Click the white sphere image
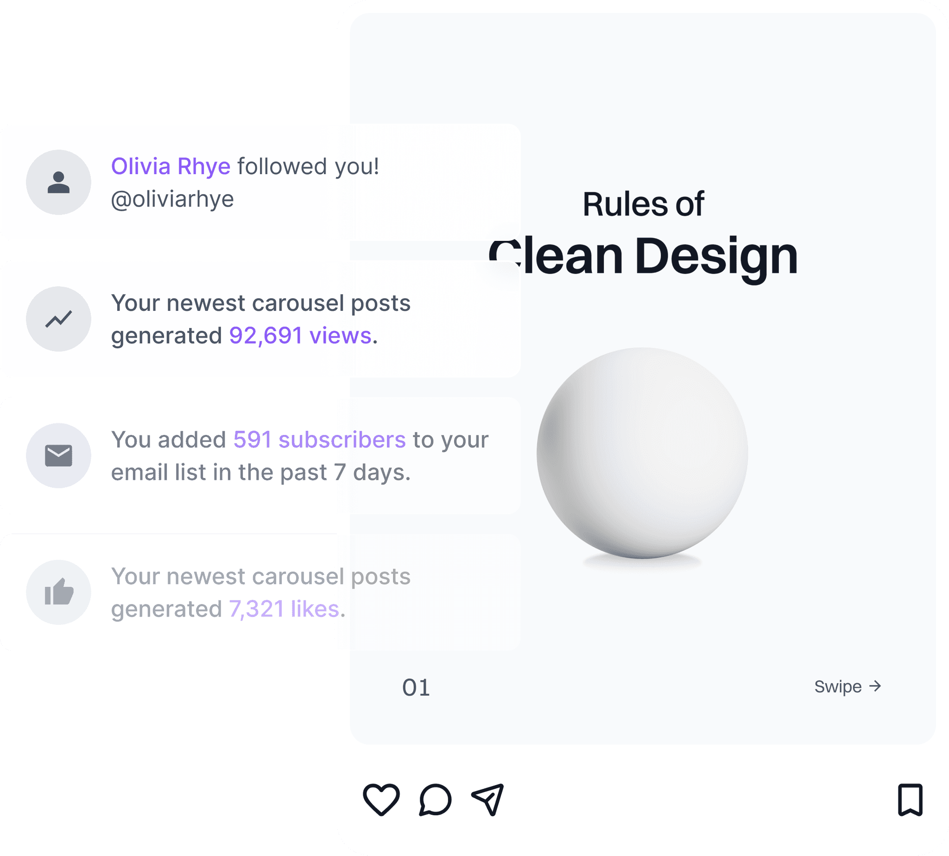Screen dimensions: 949x856 coord(643,449)
